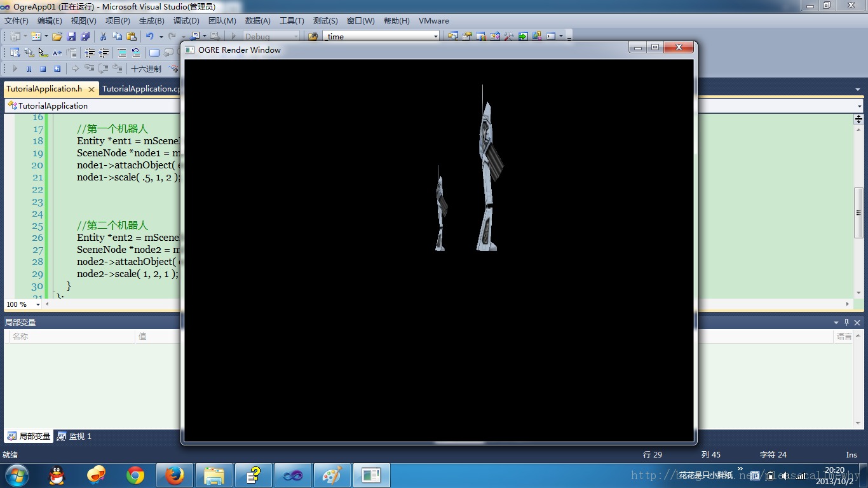This screenshot has height=488, width=868.
Task: Click the Find in Files binoculars icon
Action: point(313,36)
